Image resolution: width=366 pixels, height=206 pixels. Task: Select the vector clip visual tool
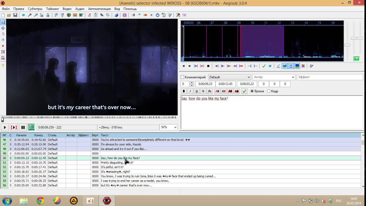tap(3, 58)
